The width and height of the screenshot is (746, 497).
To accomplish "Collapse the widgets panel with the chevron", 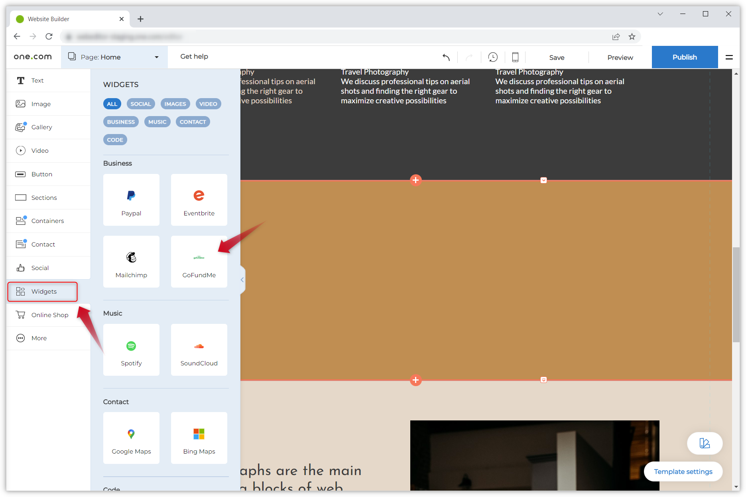I will coord(242,280).
